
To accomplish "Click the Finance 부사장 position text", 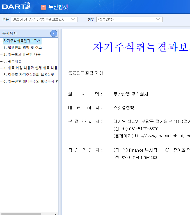I will 143,150.
